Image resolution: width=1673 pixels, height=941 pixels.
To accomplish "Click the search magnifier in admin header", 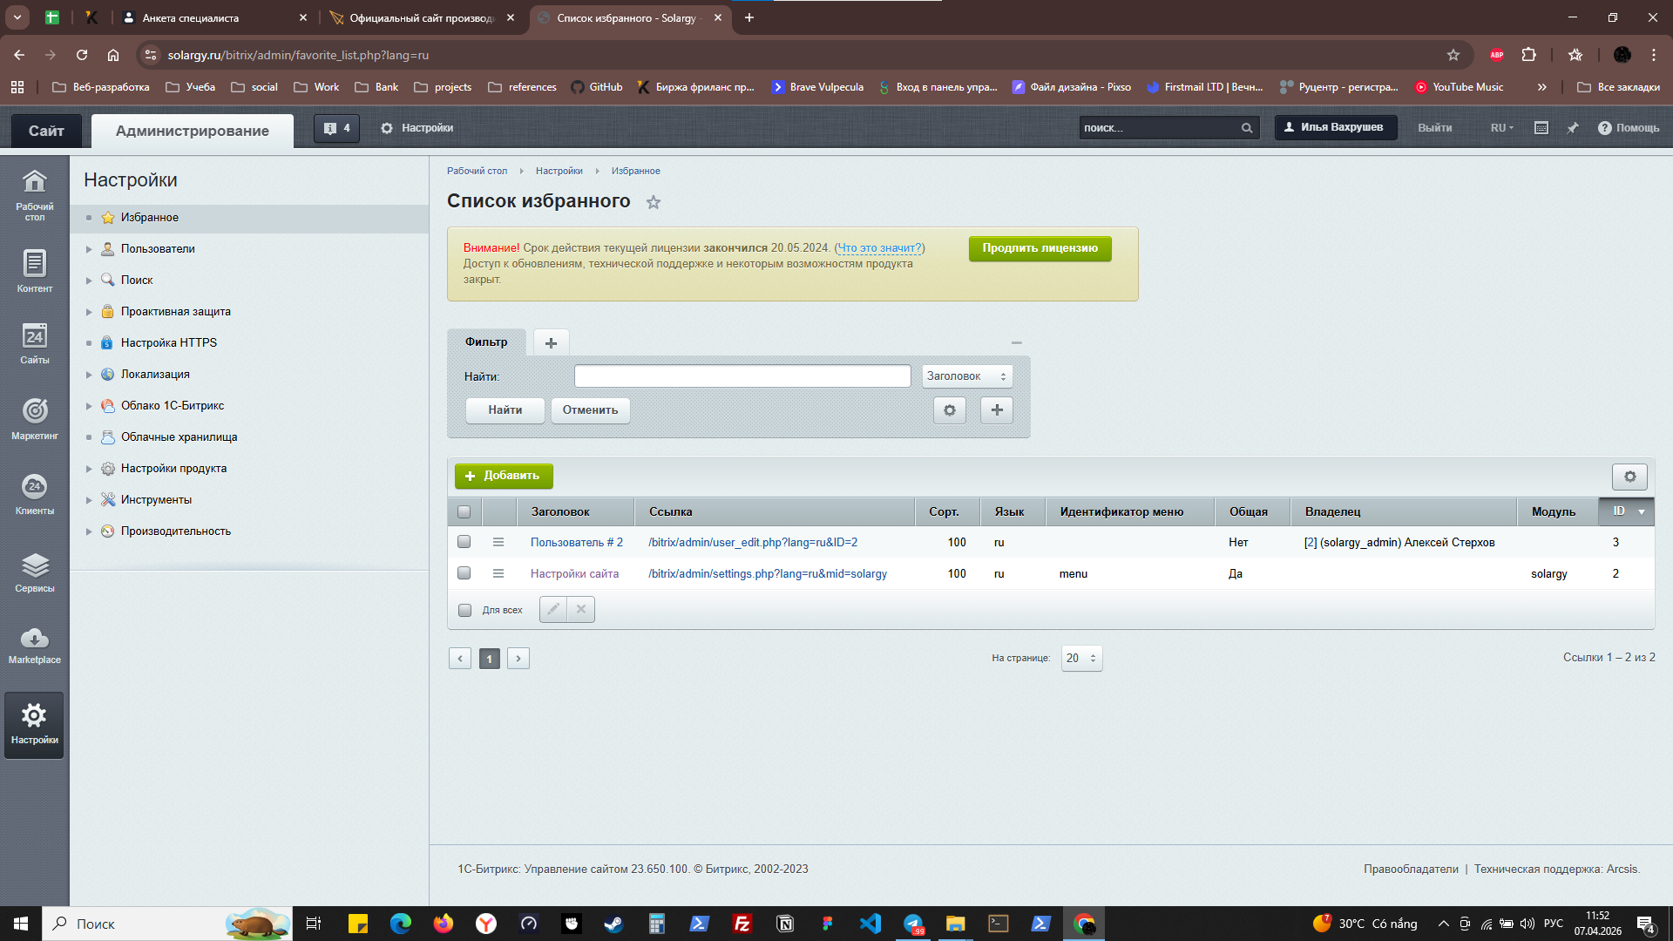I will click(x=1247, y=128).
